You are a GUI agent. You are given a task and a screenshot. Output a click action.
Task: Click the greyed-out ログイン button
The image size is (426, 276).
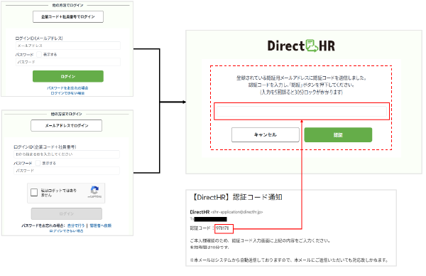[x=67, y=213]
